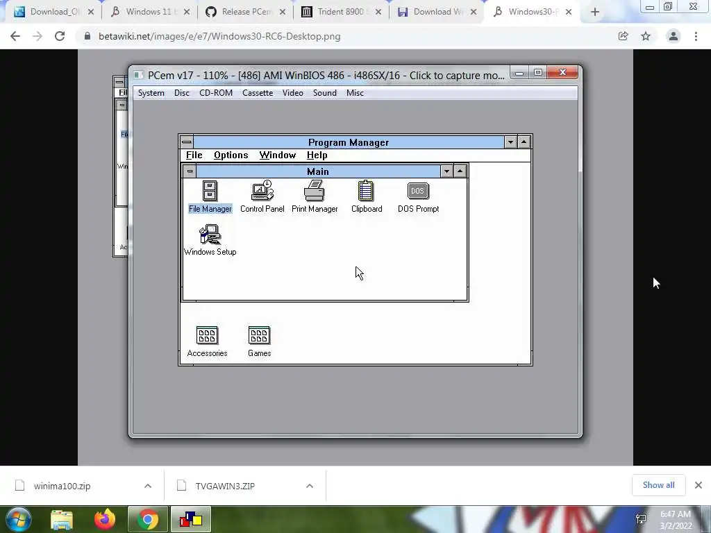Switch to Chrome in the taskbar
The image size is (711, 533).
pyautogui.click(x=148, y=519)
